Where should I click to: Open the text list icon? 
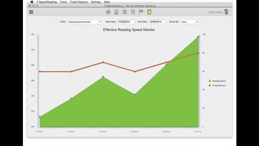(x=125, y=12)
